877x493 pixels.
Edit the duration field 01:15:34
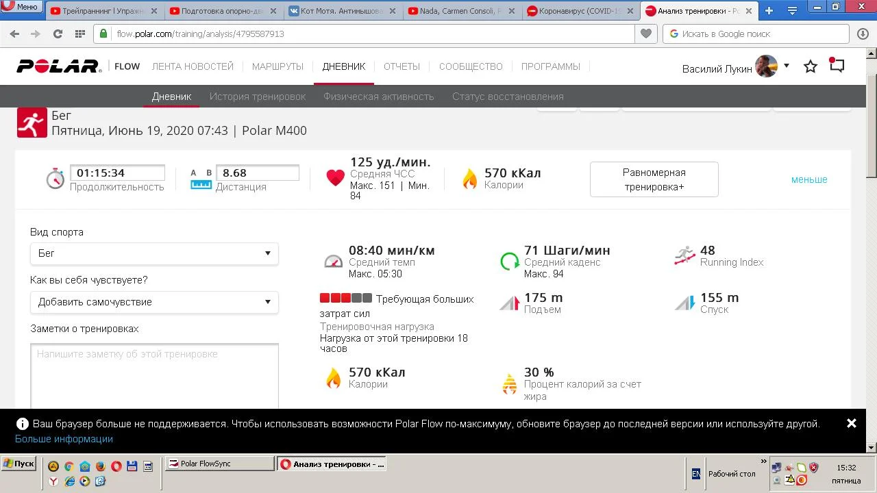(117, 173)
